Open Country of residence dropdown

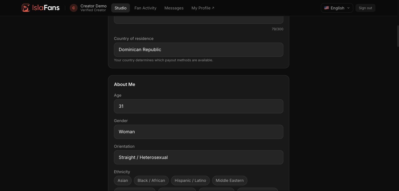pos(198,50)
